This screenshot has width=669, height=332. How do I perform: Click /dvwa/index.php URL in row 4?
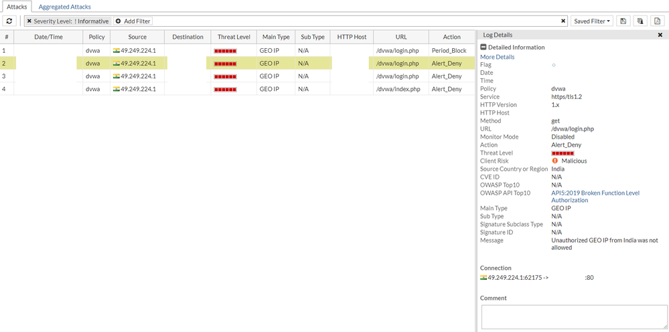point(398,89)
